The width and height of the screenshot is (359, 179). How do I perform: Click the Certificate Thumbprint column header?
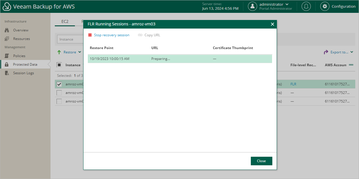(x=233, y=48)
